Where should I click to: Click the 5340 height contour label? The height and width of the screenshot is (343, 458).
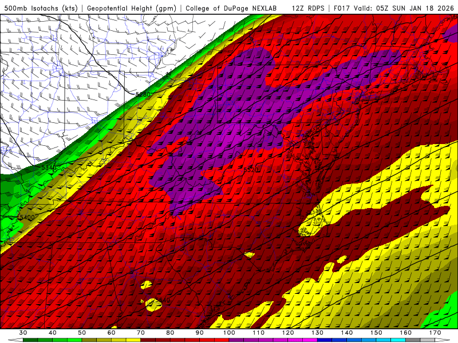49,167
